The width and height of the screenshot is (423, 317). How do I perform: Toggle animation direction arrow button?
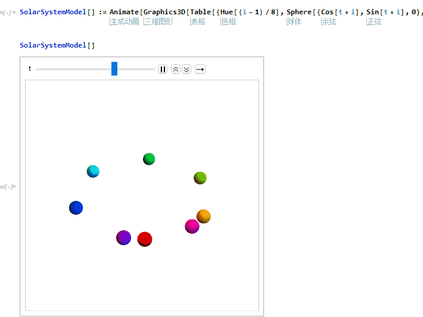[200, 69]
